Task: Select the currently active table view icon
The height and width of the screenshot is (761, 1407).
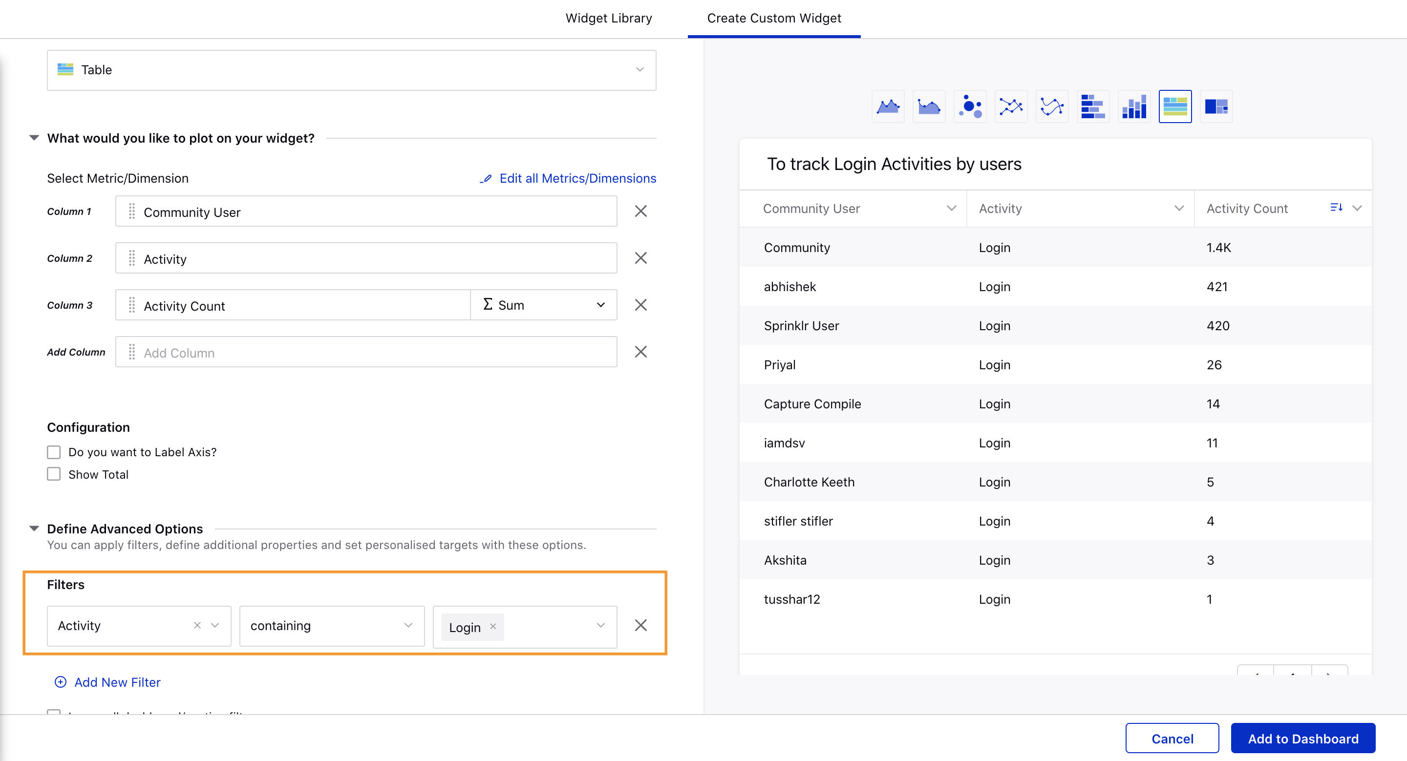Action: point(1174,106)
